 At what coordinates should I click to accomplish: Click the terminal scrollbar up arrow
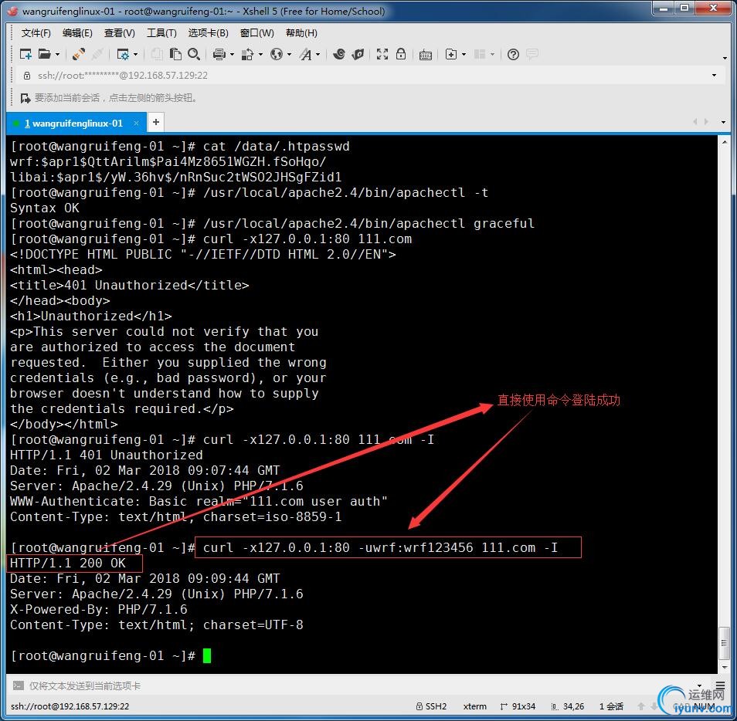(725, 141)
